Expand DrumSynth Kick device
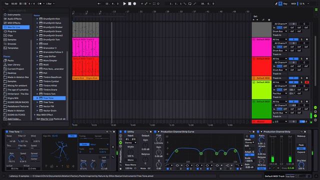The width and height of the screenshot is (320, 180). 37,19
